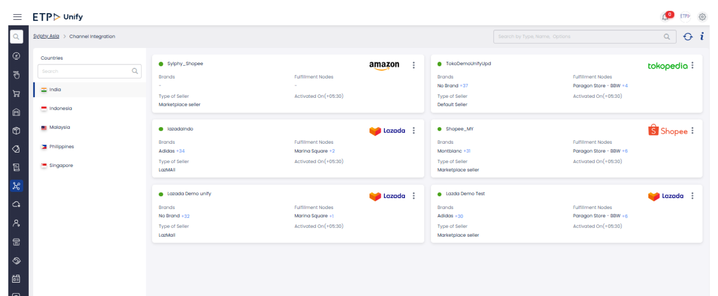This screenshot has height=296, width=718.
Task: Click the +32 brands link on Lazada Demo unify
Action: point(185,216)
